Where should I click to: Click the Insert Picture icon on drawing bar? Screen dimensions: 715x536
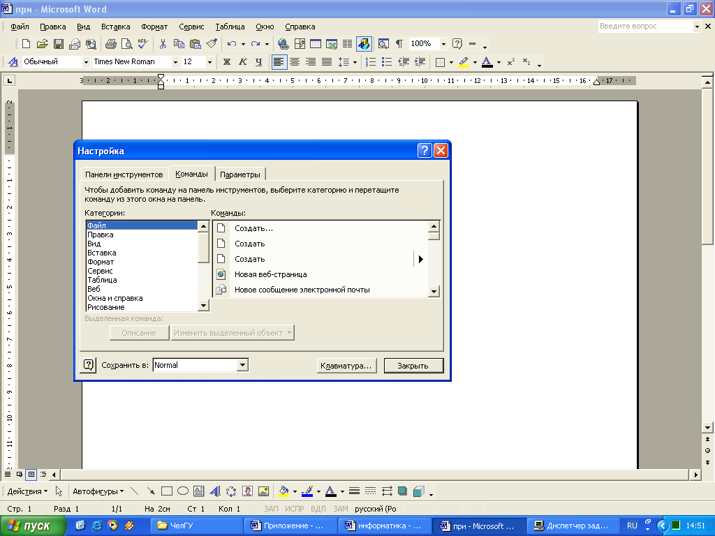tap(263, 491)
